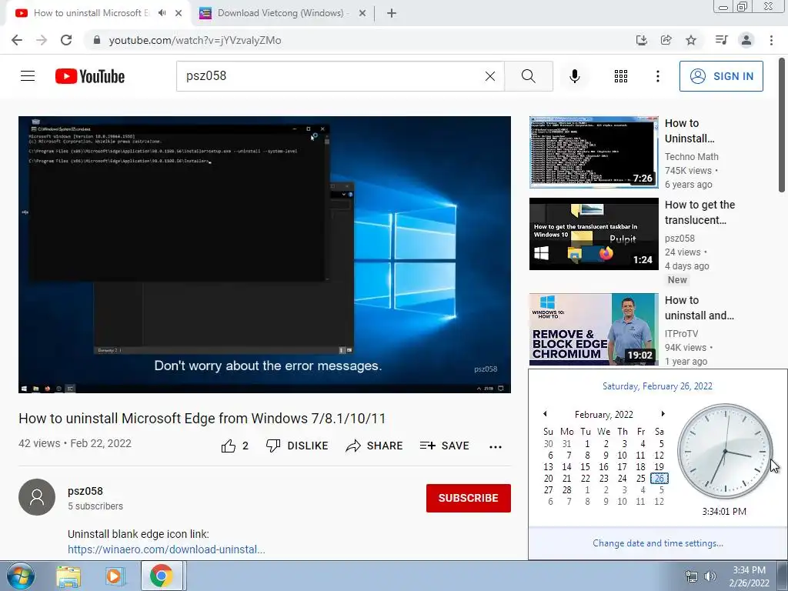Clear the search box text with X
The width and height of the screenshot is (788, 591).
click(490, 76)
